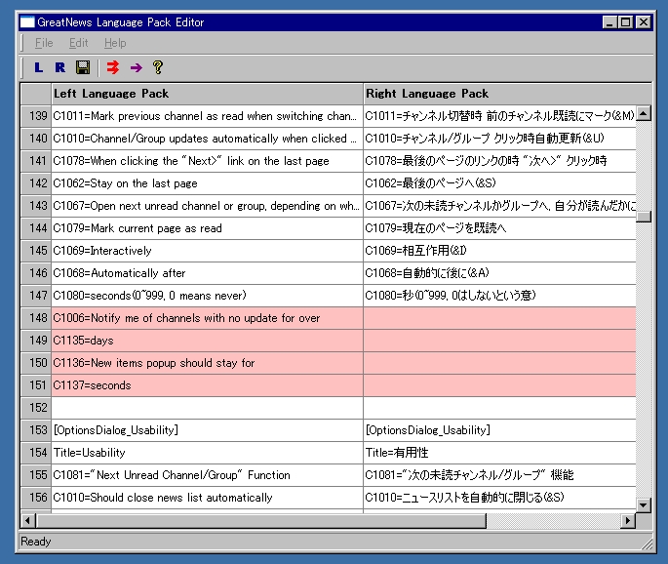Screen dimensions: 668x564
Task: Select right cell 'C1068=自動的に後に(&A)'
Action: tap(499, 273)
